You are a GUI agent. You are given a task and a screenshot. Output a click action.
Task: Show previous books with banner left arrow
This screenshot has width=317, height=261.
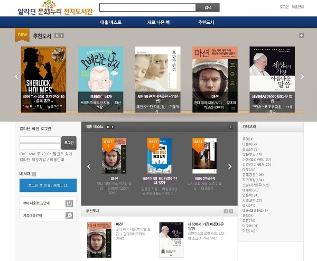point(17,77)
